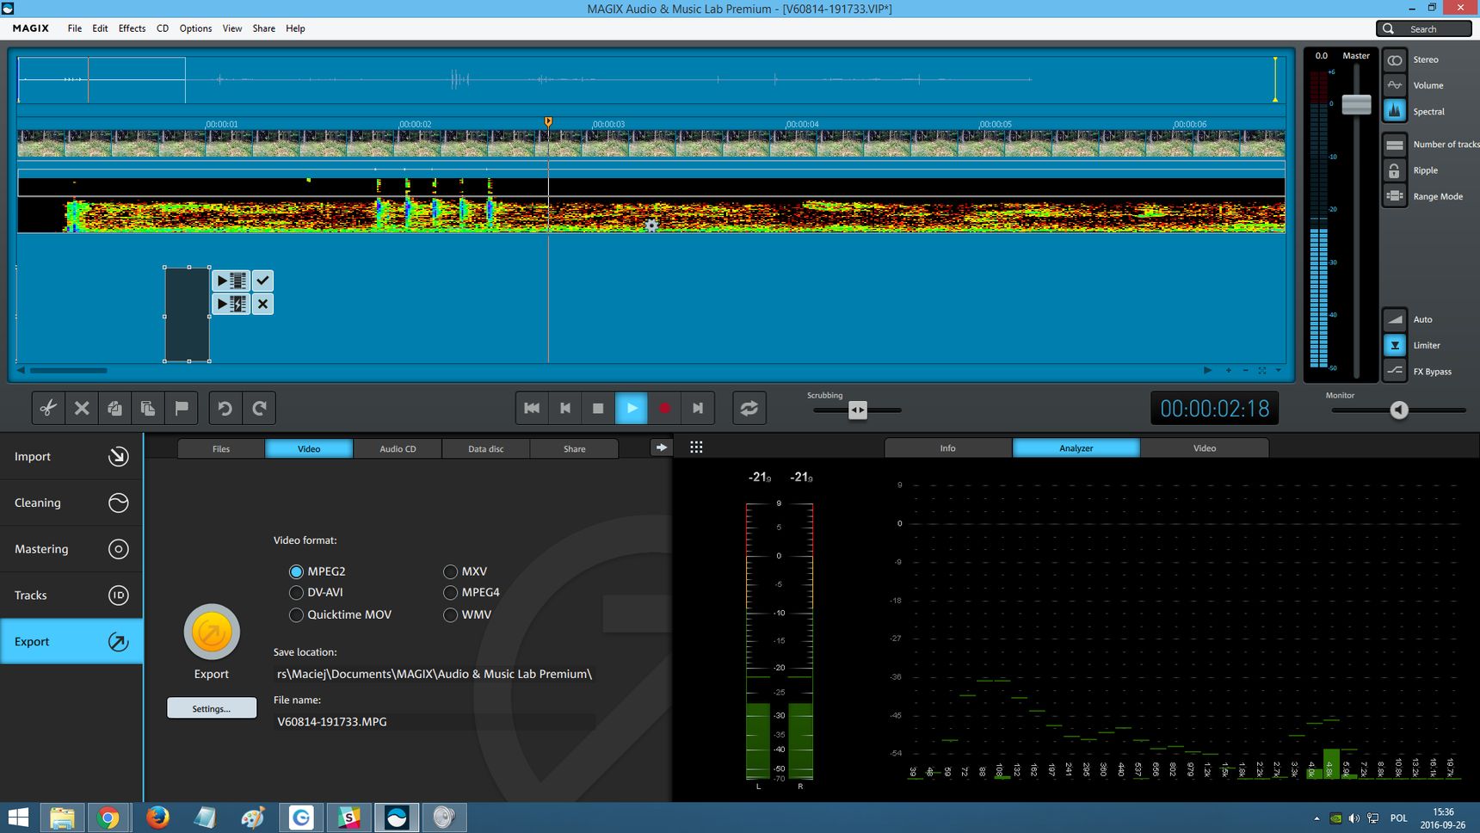
Task: Click the Search box in title area
Action: [x=1424, y=28]
